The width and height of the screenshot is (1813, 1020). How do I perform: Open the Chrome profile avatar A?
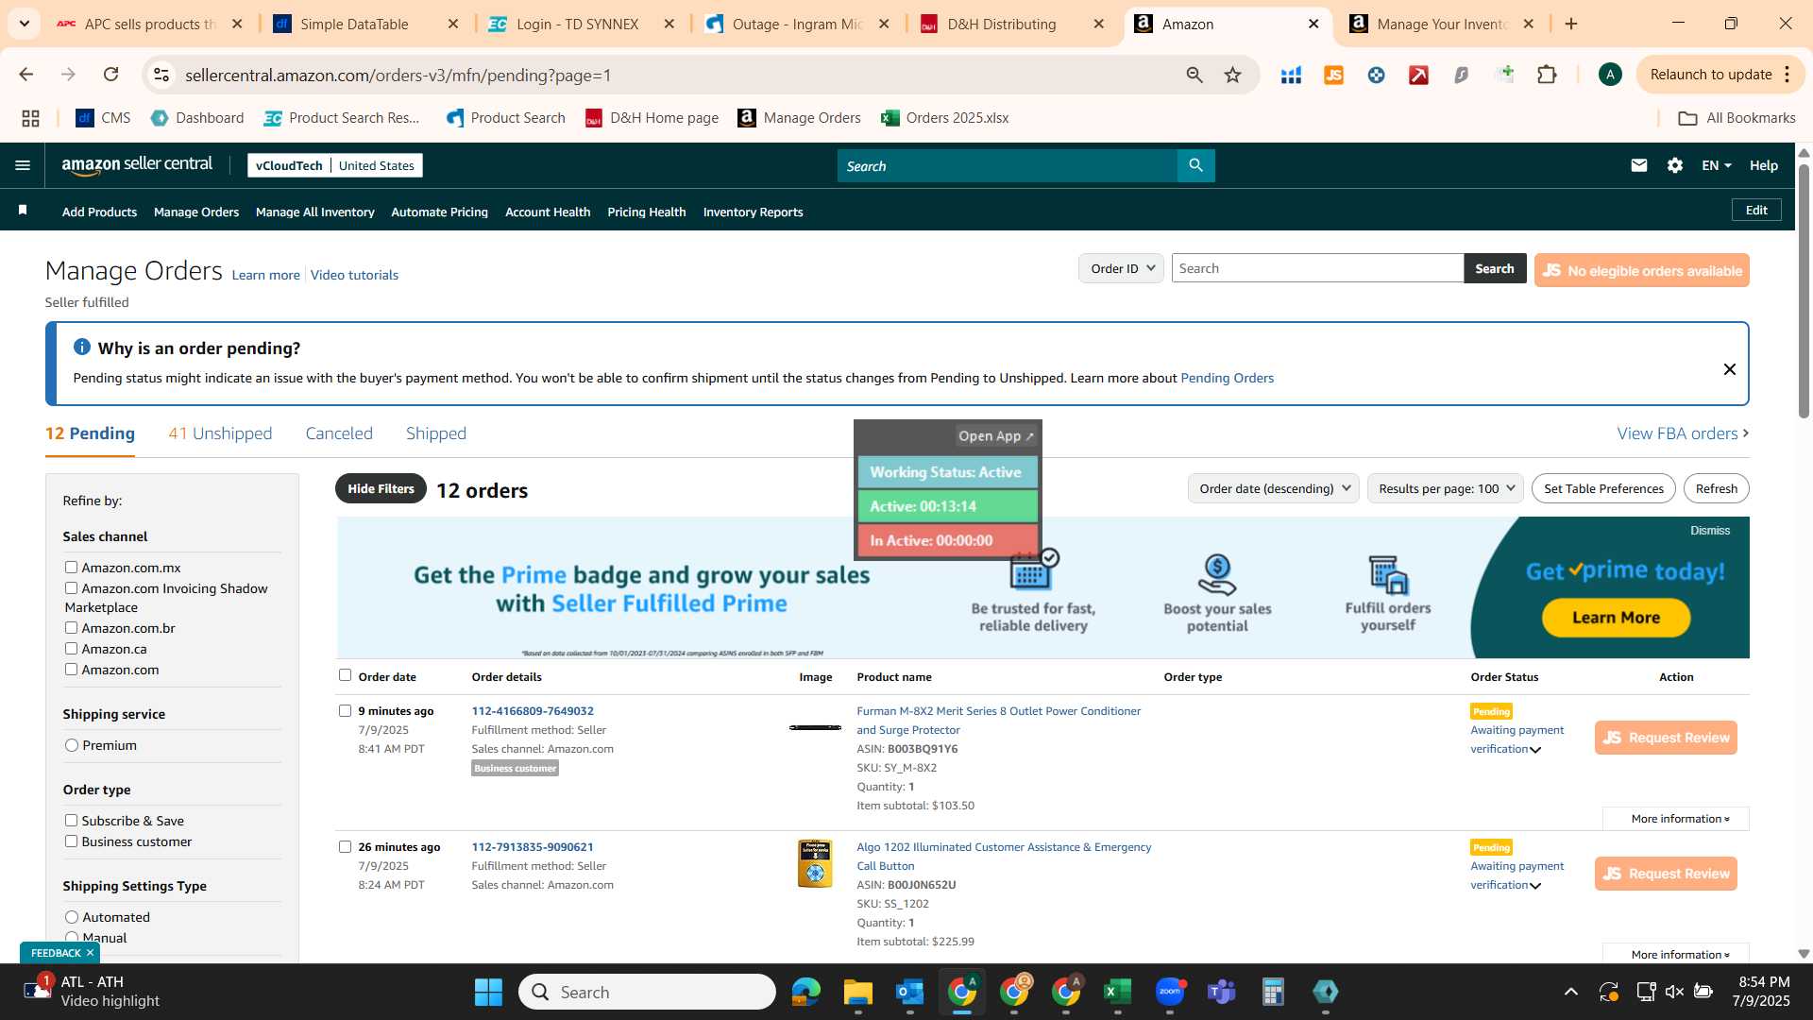[x=1610, y=75]
